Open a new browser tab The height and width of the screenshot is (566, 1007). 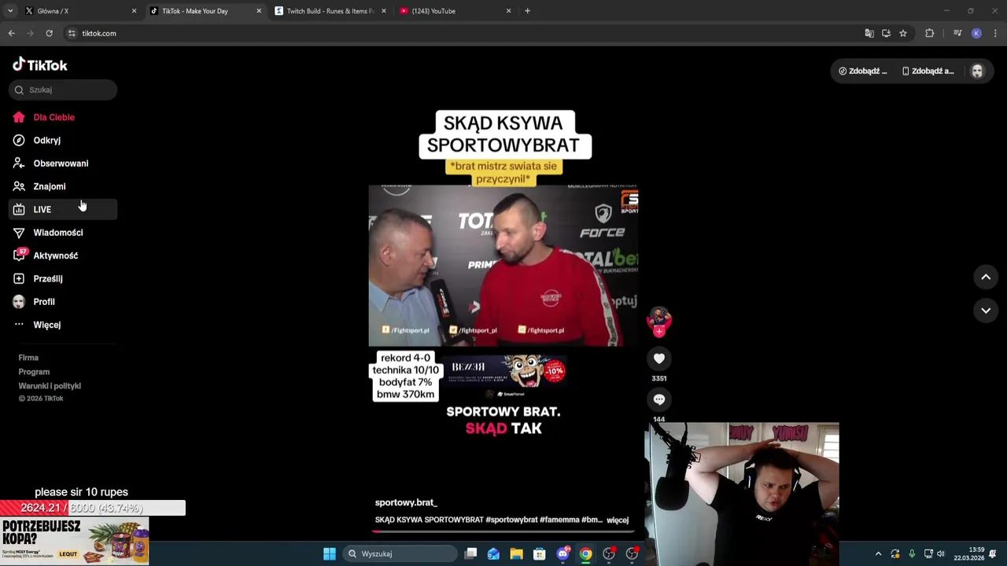tap(527, 11)
